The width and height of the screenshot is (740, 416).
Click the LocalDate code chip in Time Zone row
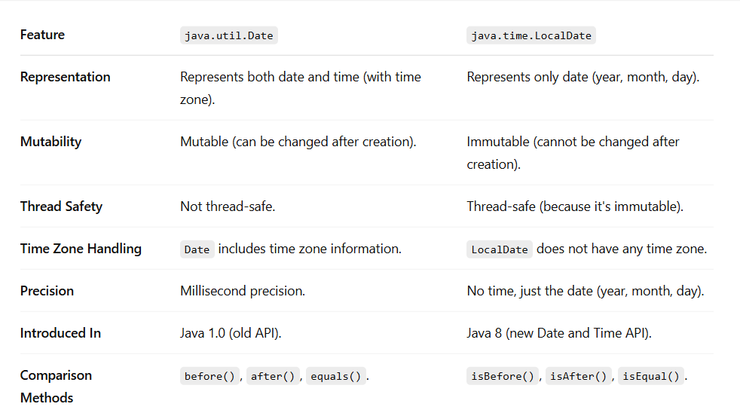pos(499,249)
